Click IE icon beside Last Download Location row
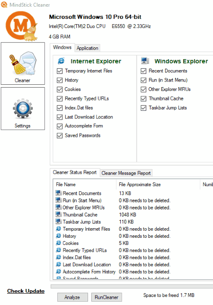The image size is (213, 305). 59,264
